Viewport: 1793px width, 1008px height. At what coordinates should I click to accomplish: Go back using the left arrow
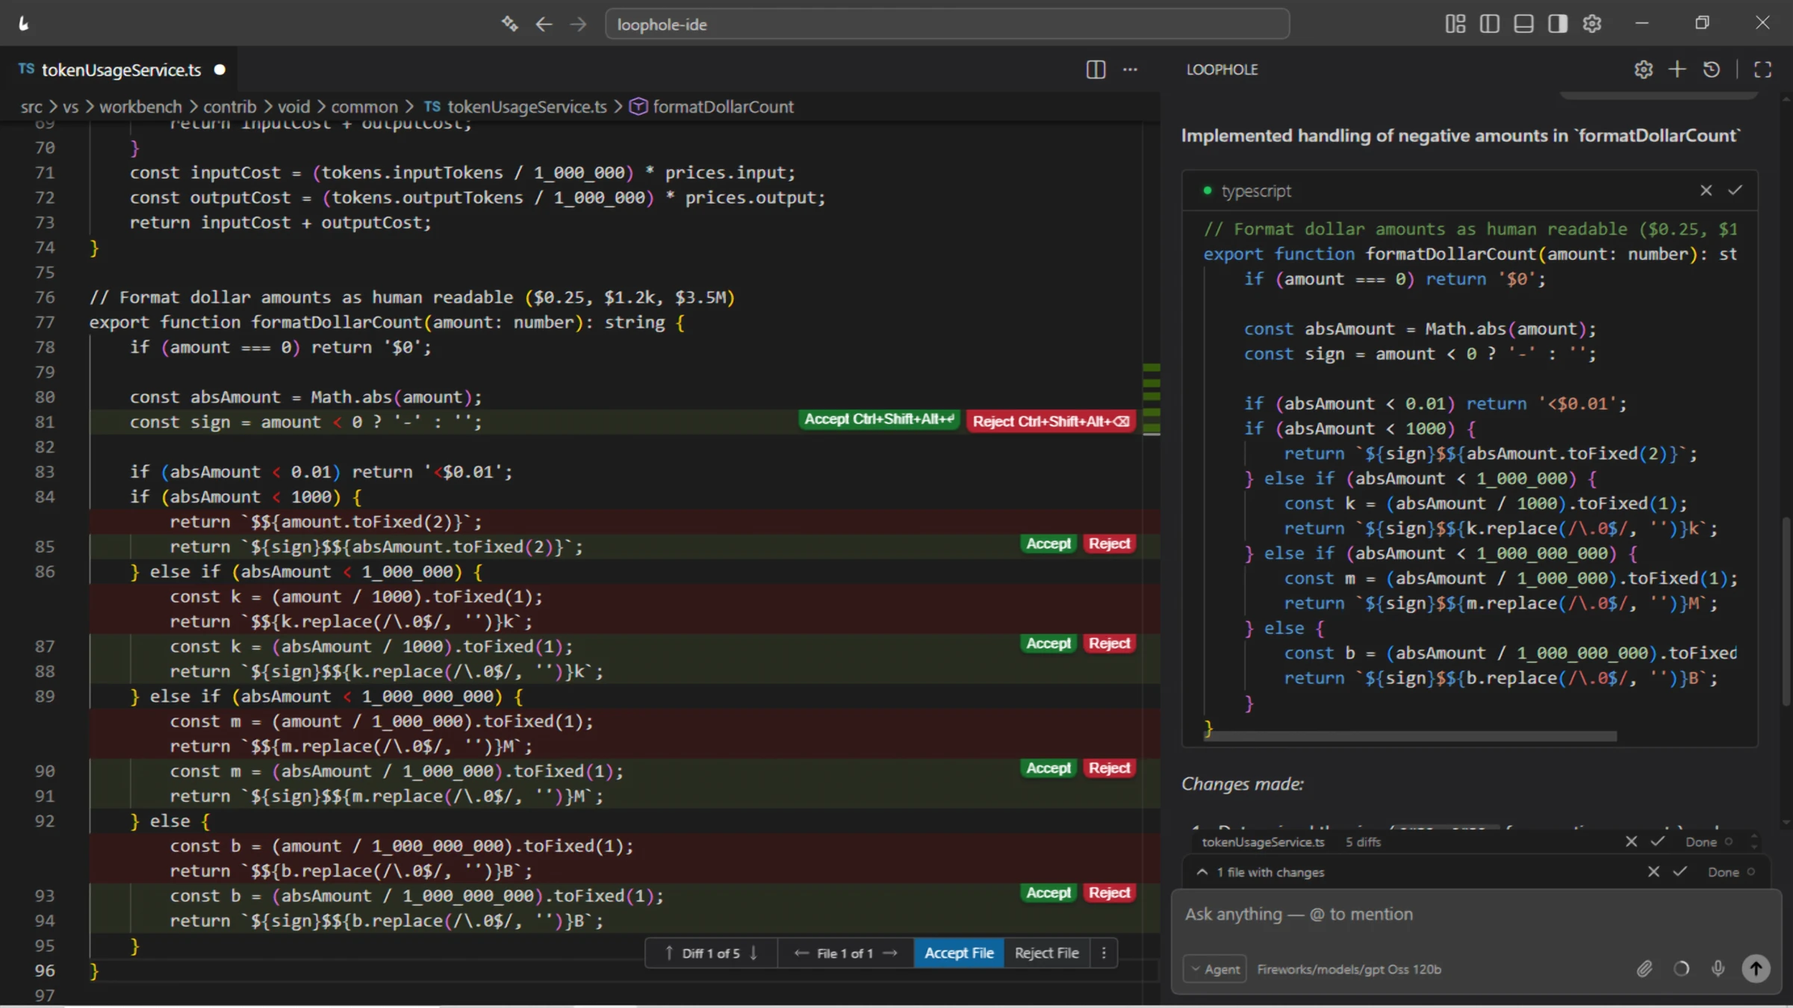[544, 25]
